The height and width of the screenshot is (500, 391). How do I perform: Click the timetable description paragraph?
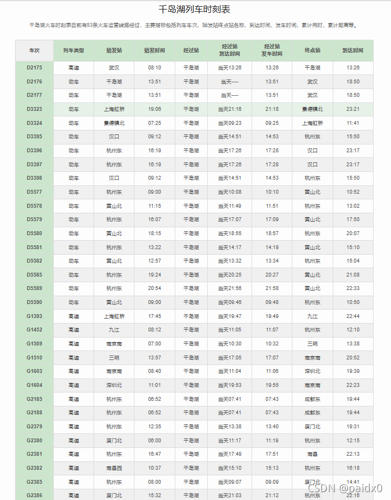click(194, 25)
